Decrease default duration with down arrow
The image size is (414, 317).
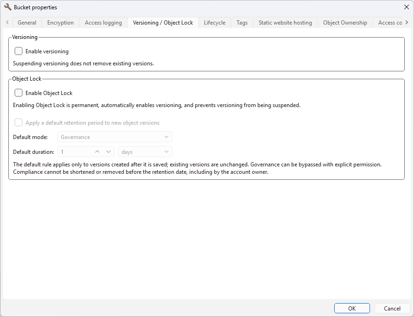point(108,152)
